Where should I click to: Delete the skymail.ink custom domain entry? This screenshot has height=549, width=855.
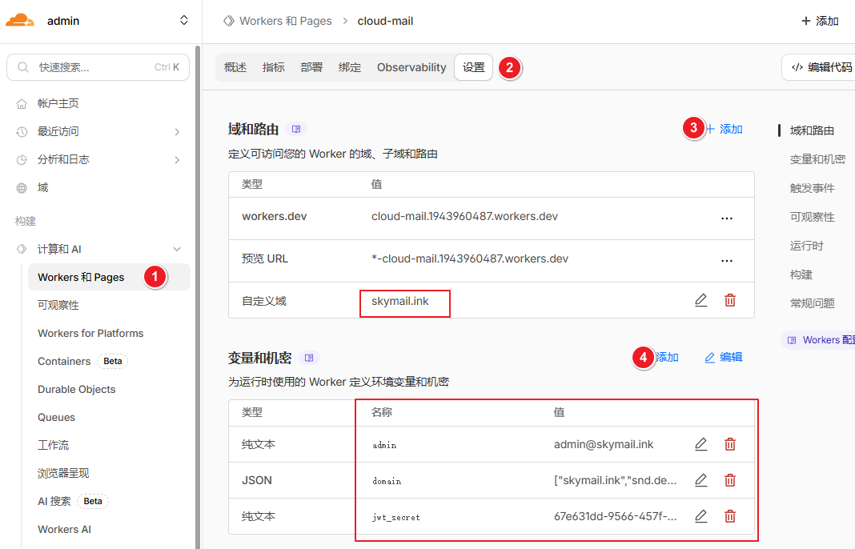point(730,300)
